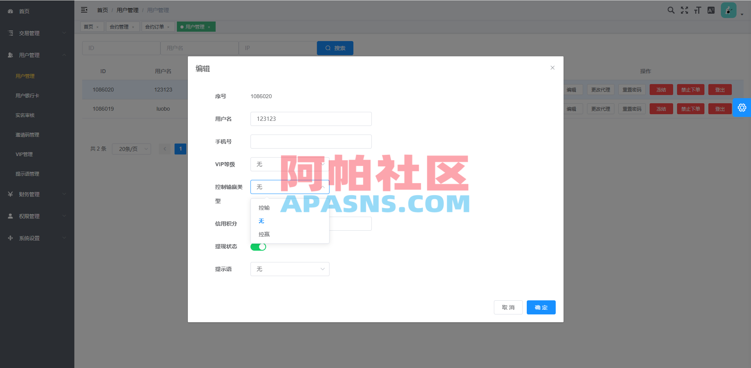
Task: Open the 提示语 dropdown
Action: 290,269
